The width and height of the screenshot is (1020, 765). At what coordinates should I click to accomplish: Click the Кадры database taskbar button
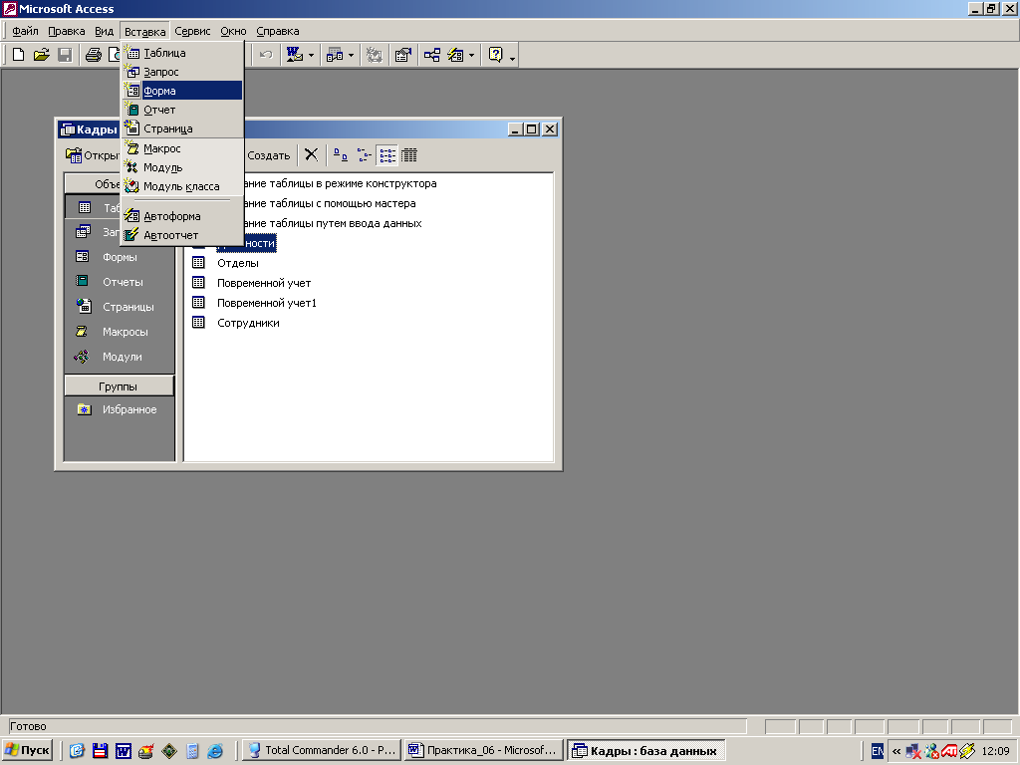[x=645, y=750]
